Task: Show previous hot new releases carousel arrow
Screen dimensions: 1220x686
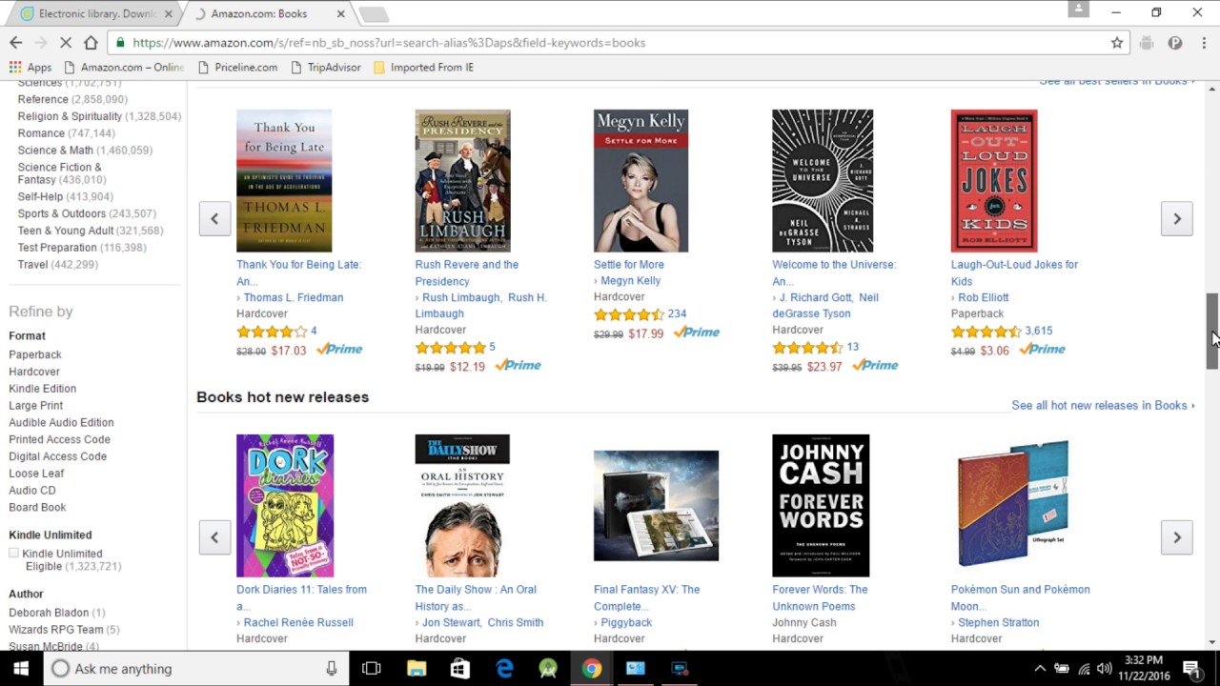Action: click(214, 537)
